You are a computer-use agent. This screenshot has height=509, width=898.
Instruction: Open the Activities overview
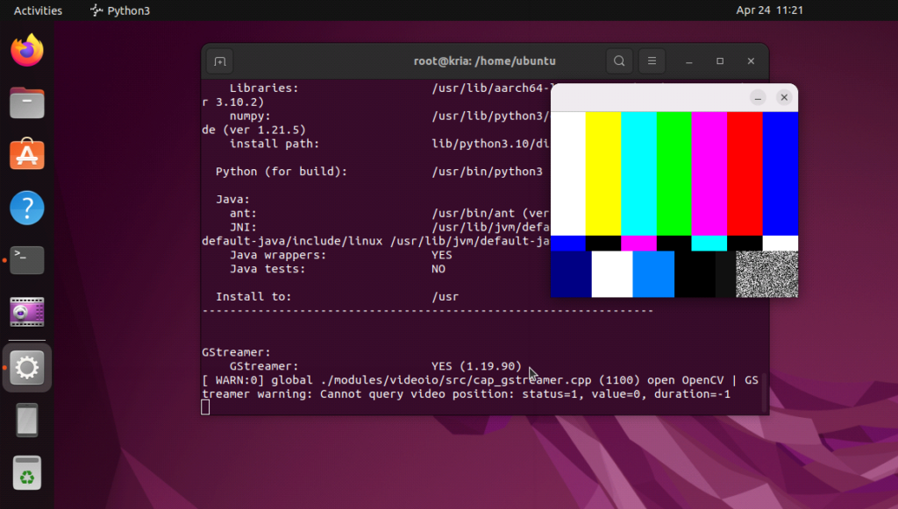click(x=38, y=11)
